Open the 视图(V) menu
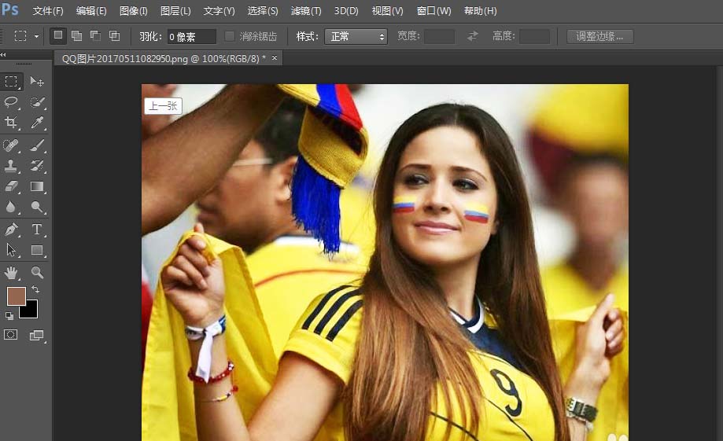 [387, 10]
